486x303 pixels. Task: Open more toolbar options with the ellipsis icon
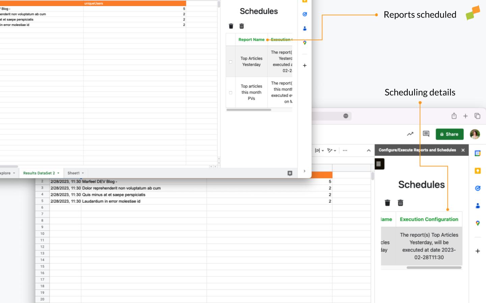click(x=345, y=150)
